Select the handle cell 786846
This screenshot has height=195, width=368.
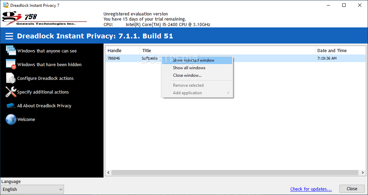(x=114, y=59)
